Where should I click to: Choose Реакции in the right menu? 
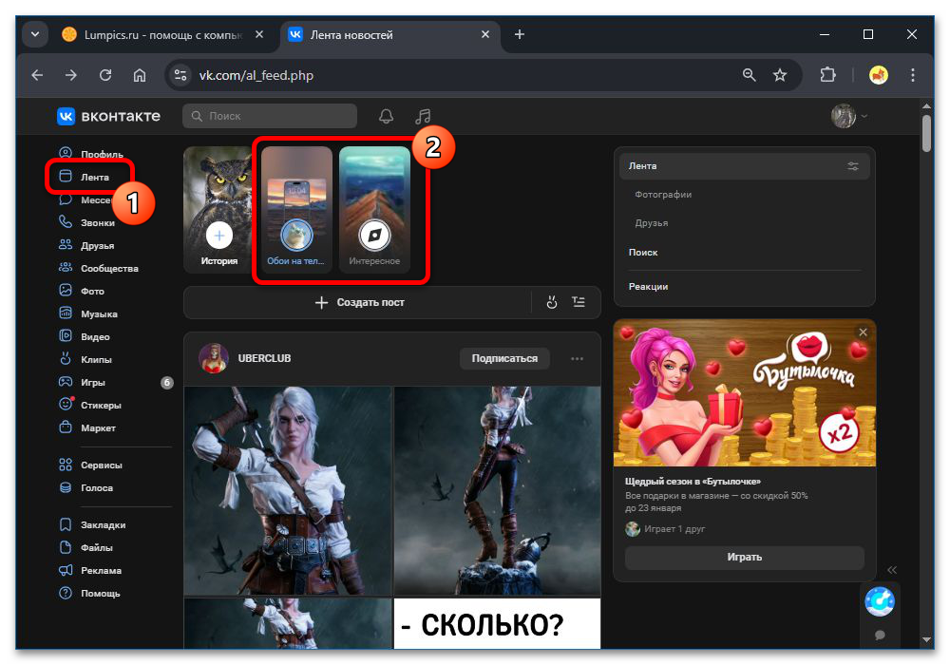tap(648, 287)
